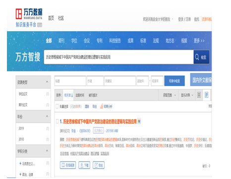
Task: Click the 作者 author filter field
Action: 95,81
